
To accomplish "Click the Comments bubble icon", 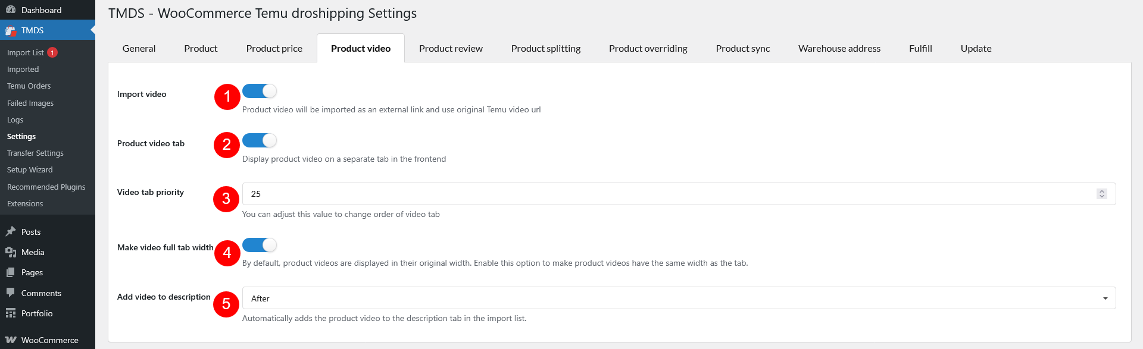I will pos(11,293).
